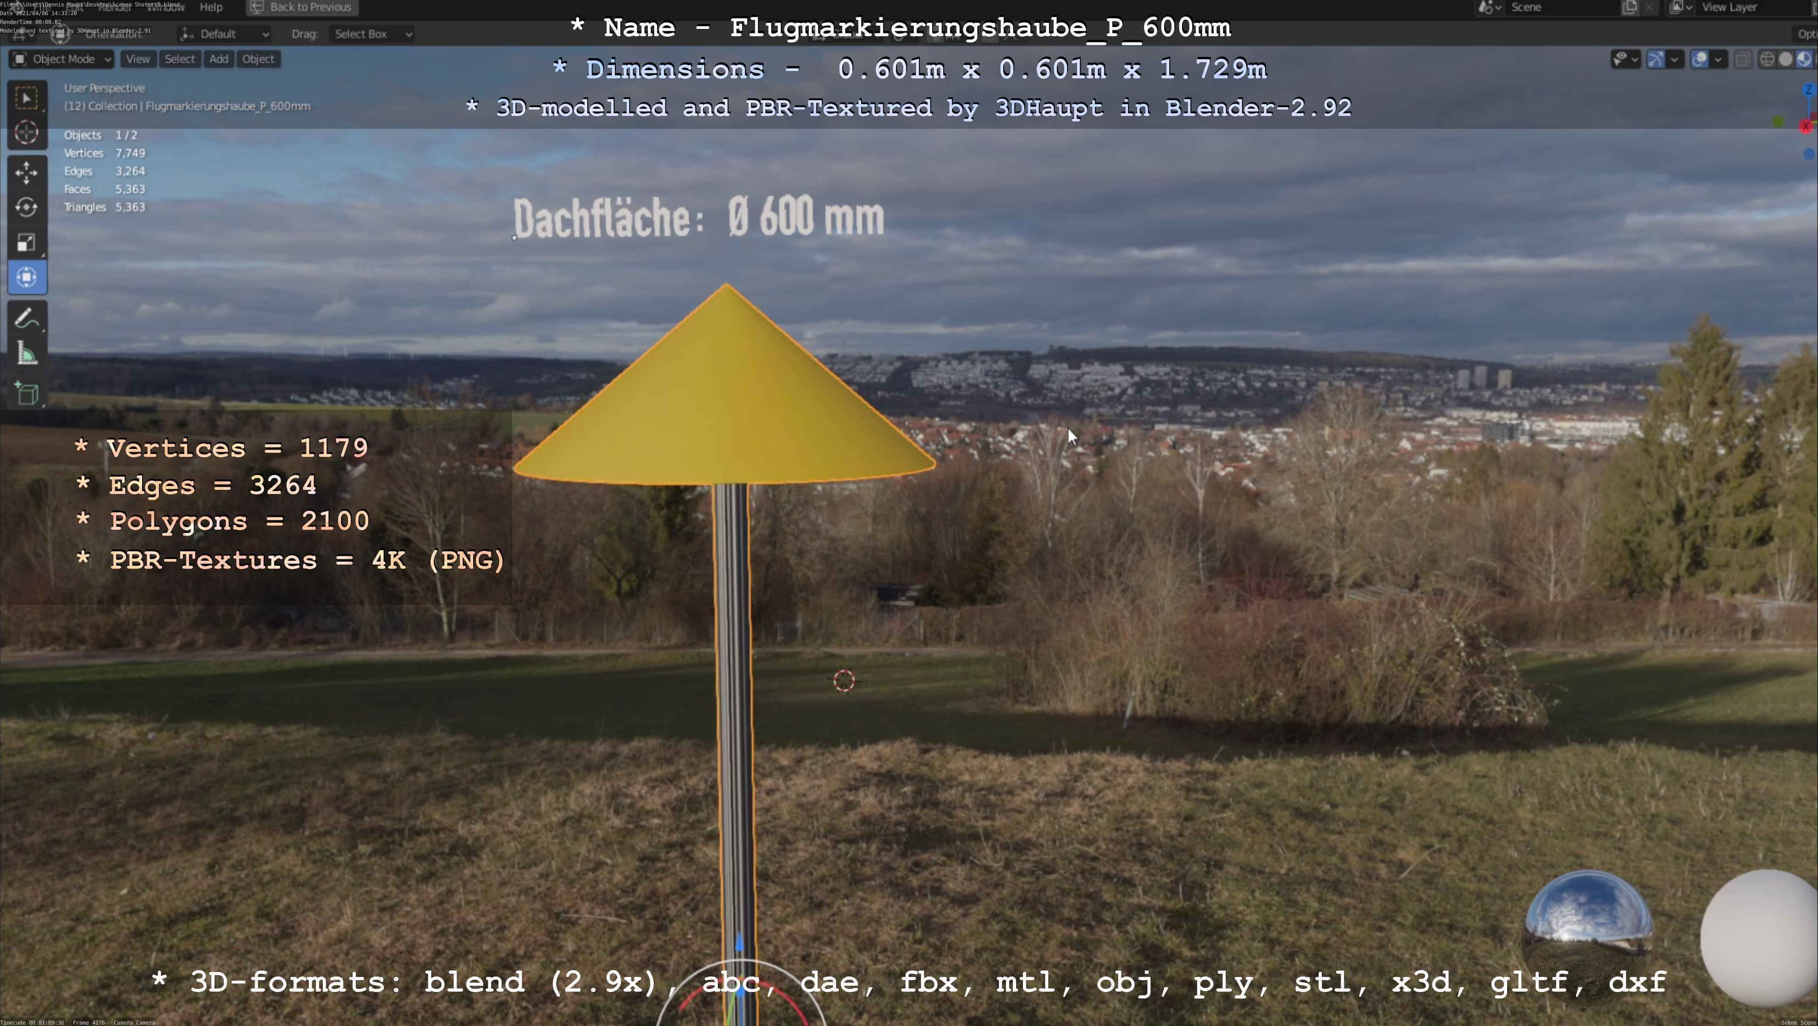Toggle X-Ray display
The width and height of the screenshot is (1818, 1026).
(x=1743, y=59)
